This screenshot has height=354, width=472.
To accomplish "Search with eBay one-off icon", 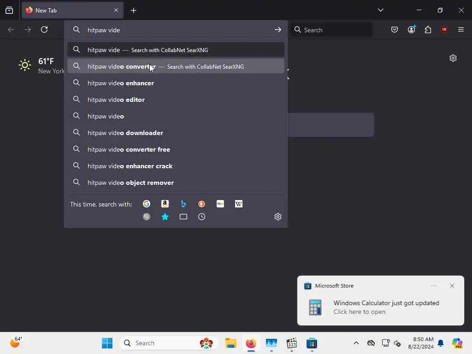I will tap(220, 204).
